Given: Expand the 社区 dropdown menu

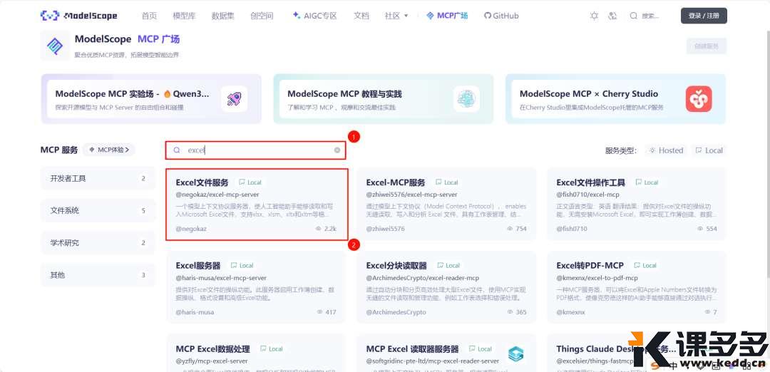Looking at the screenshot, I should [396, 16].
